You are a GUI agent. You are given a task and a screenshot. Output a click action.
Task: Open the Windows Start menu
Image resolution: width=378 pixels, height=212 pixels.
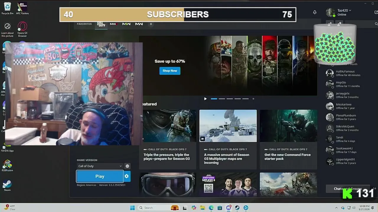coord(132,208)
